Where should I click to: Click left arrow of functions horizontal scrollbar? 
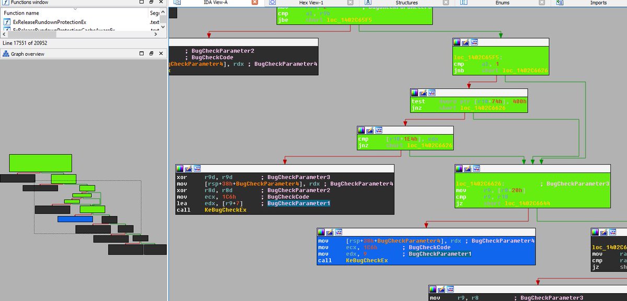click(x=5, y=35)
